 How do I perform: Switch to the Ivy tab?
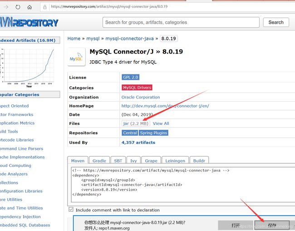pyautogui.click(x=133, y=161)
